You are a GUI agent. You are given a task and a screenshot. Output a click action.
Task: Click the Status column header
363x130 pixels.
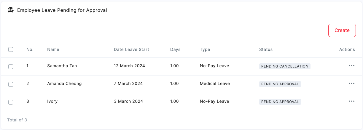point(266,49)
